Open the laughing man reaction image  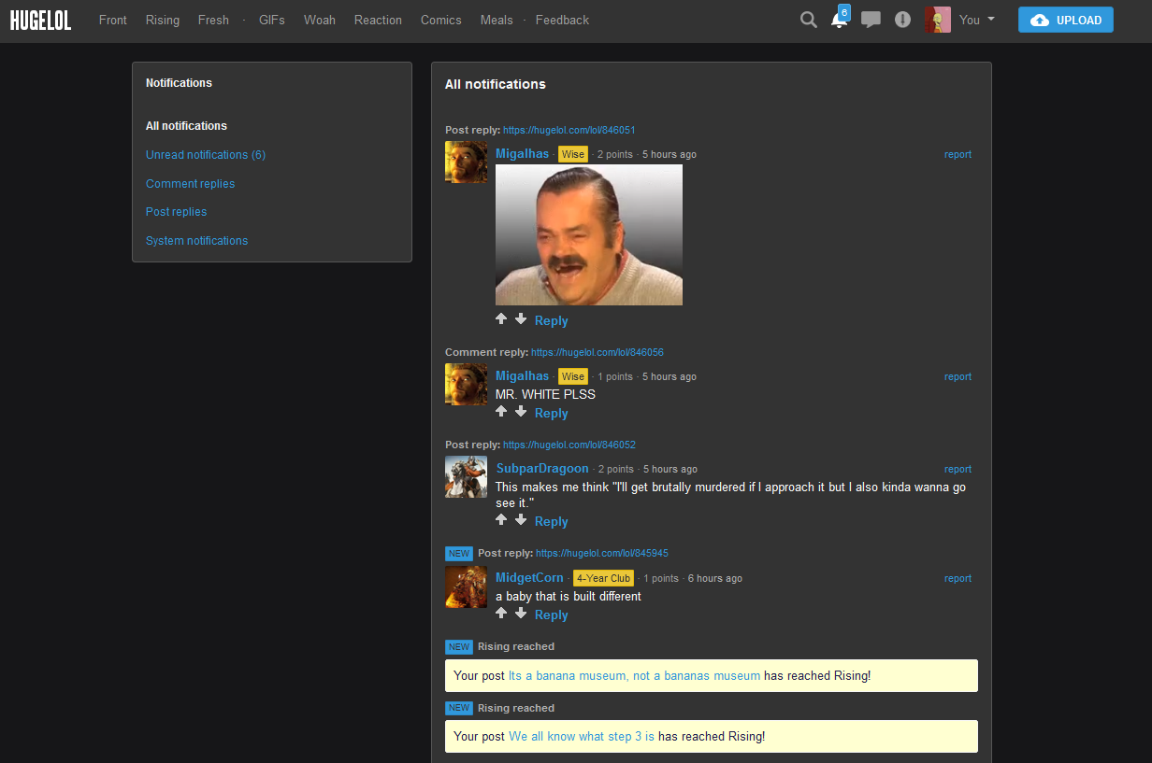(x=589, y=235)
